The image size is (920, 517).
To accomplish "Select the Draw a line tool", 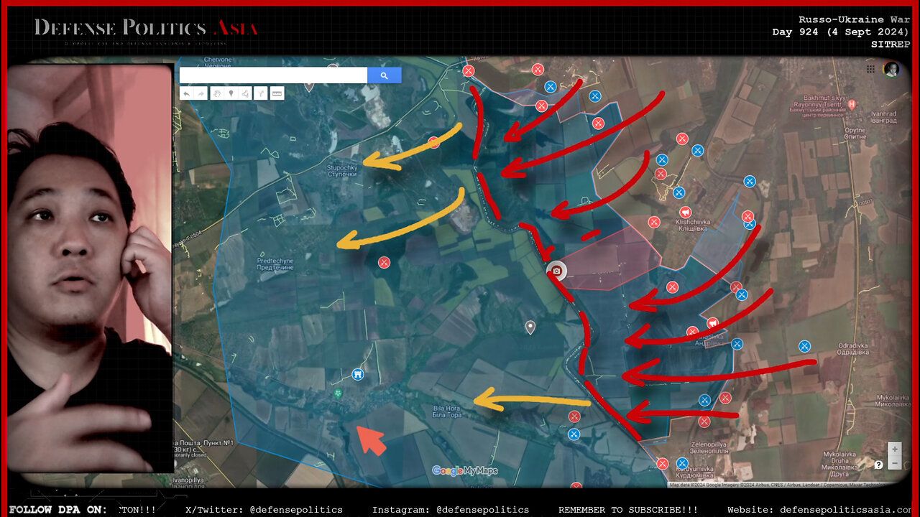I will click(x=245, y=93).
